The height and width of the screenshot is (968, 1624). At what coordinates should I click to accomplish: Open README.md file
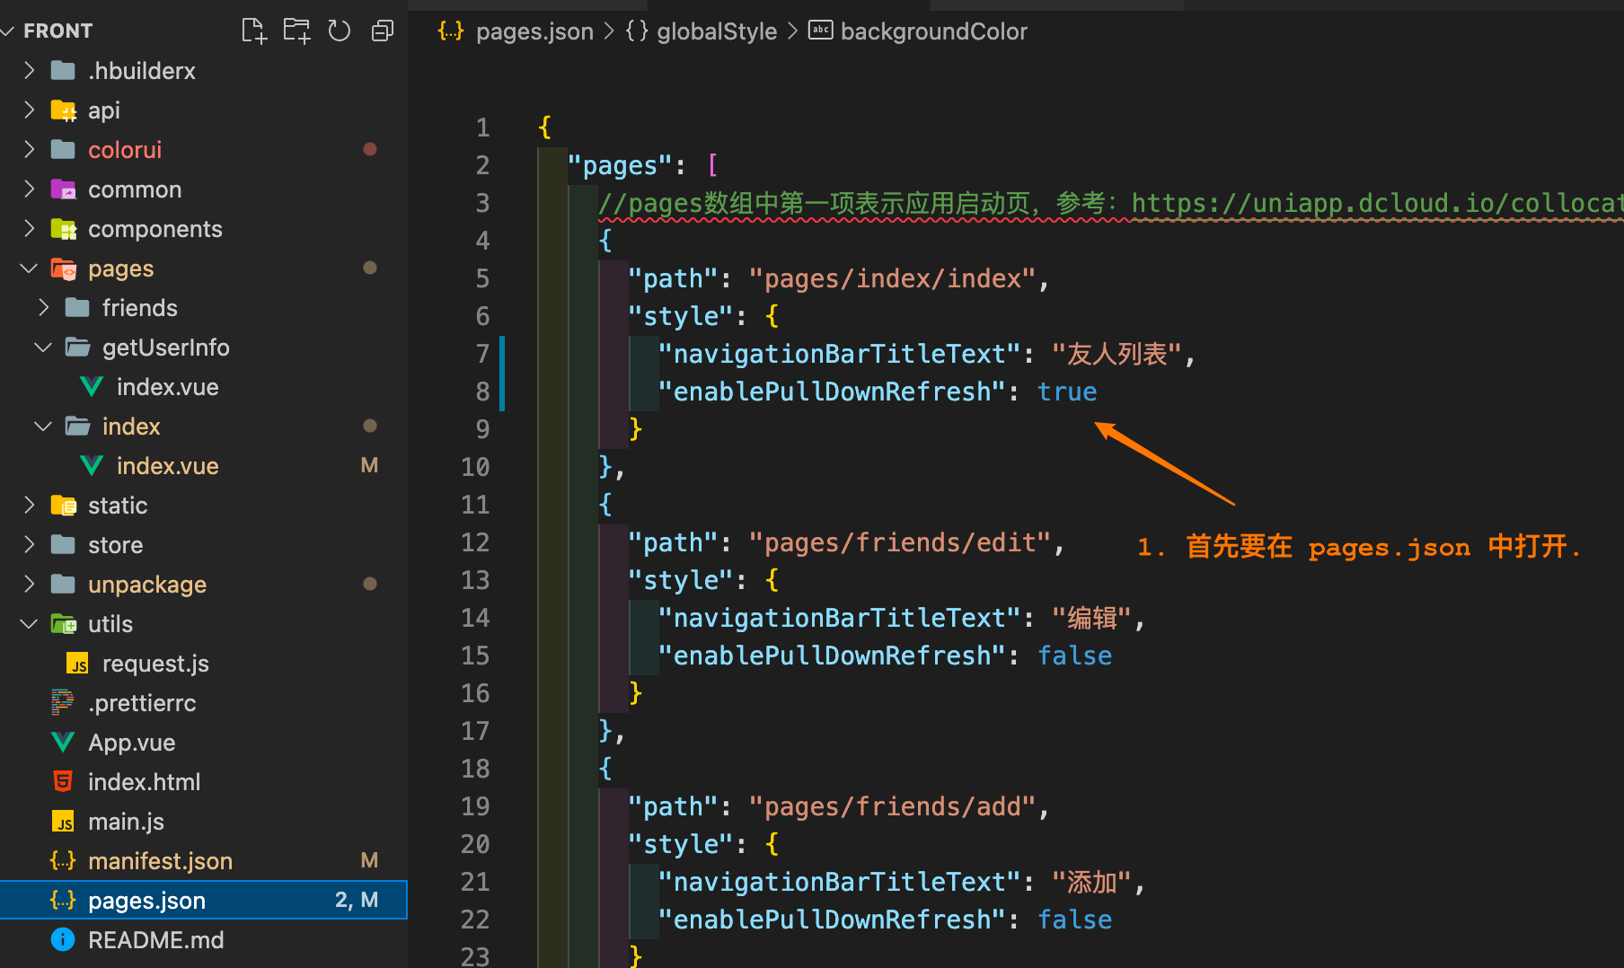(x=156, y=940)
